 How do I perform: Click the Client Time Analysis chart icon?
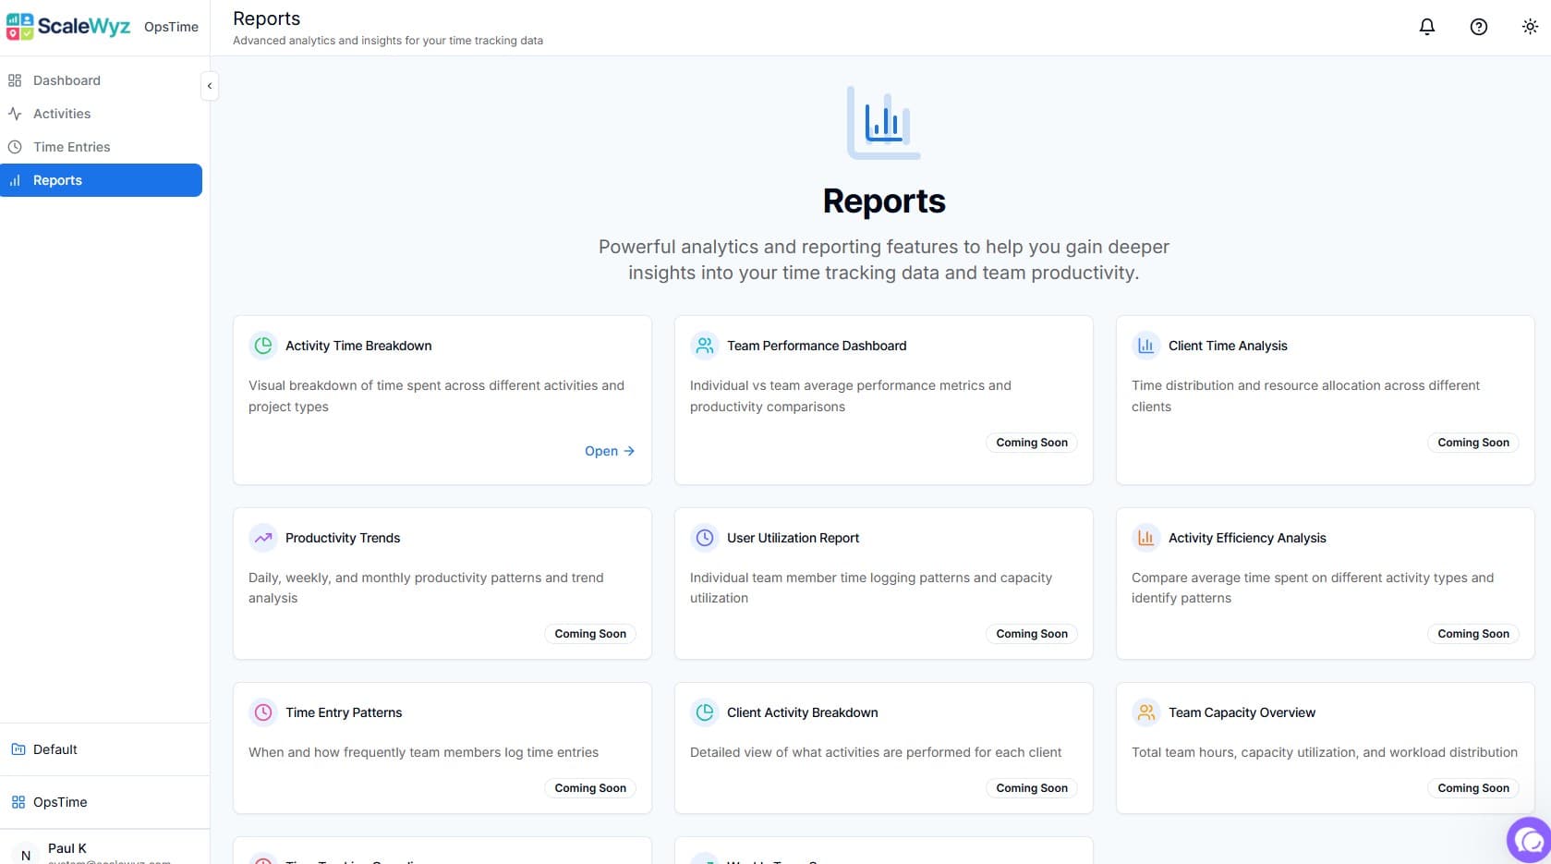[1145, 346]
